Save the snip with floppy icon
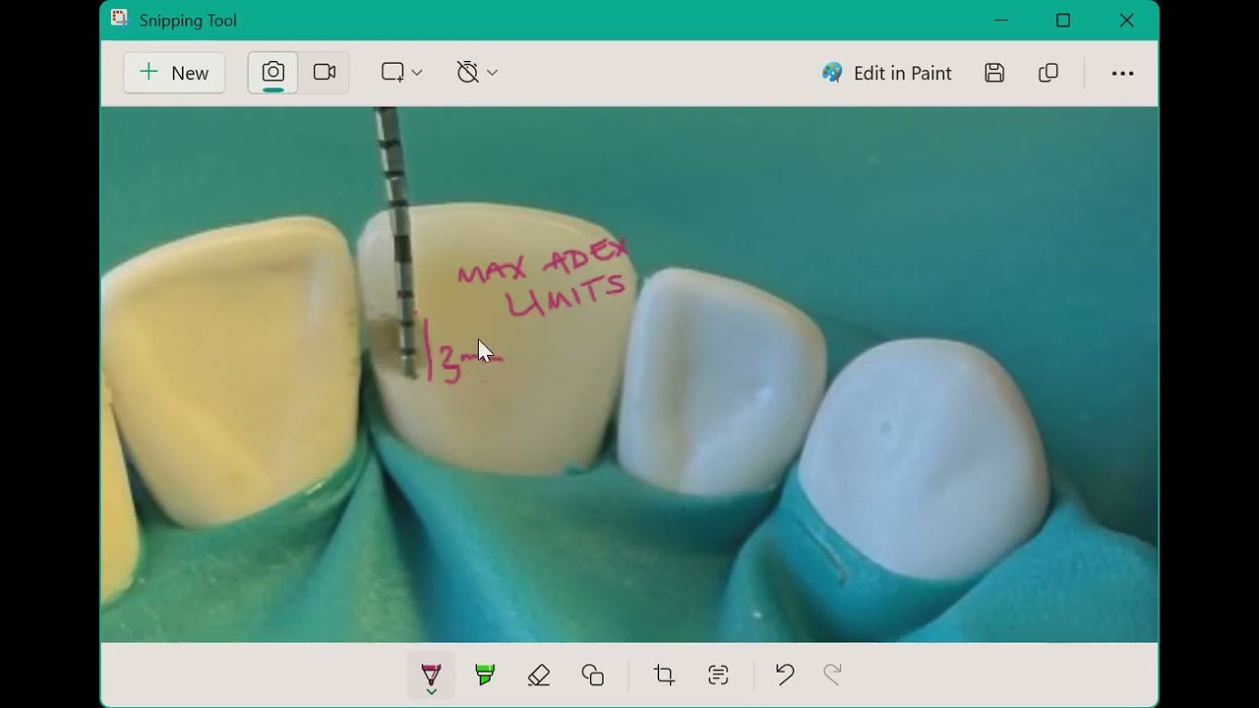The width and height of the screenshot is (1259, 708). [x=994, y=73]
